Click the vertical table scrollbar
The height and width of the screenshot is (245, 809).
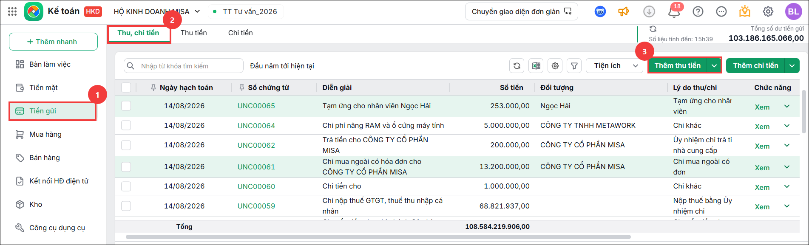pyautogui.click(x=803, y=112)
